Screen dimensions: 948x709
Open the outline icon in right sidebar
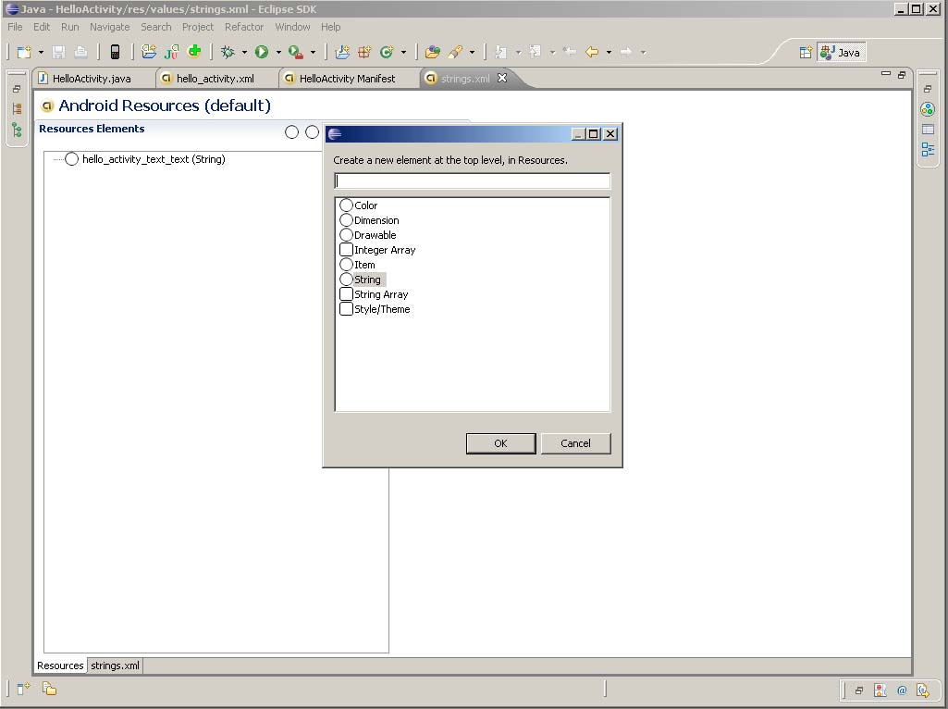(928, 149)
